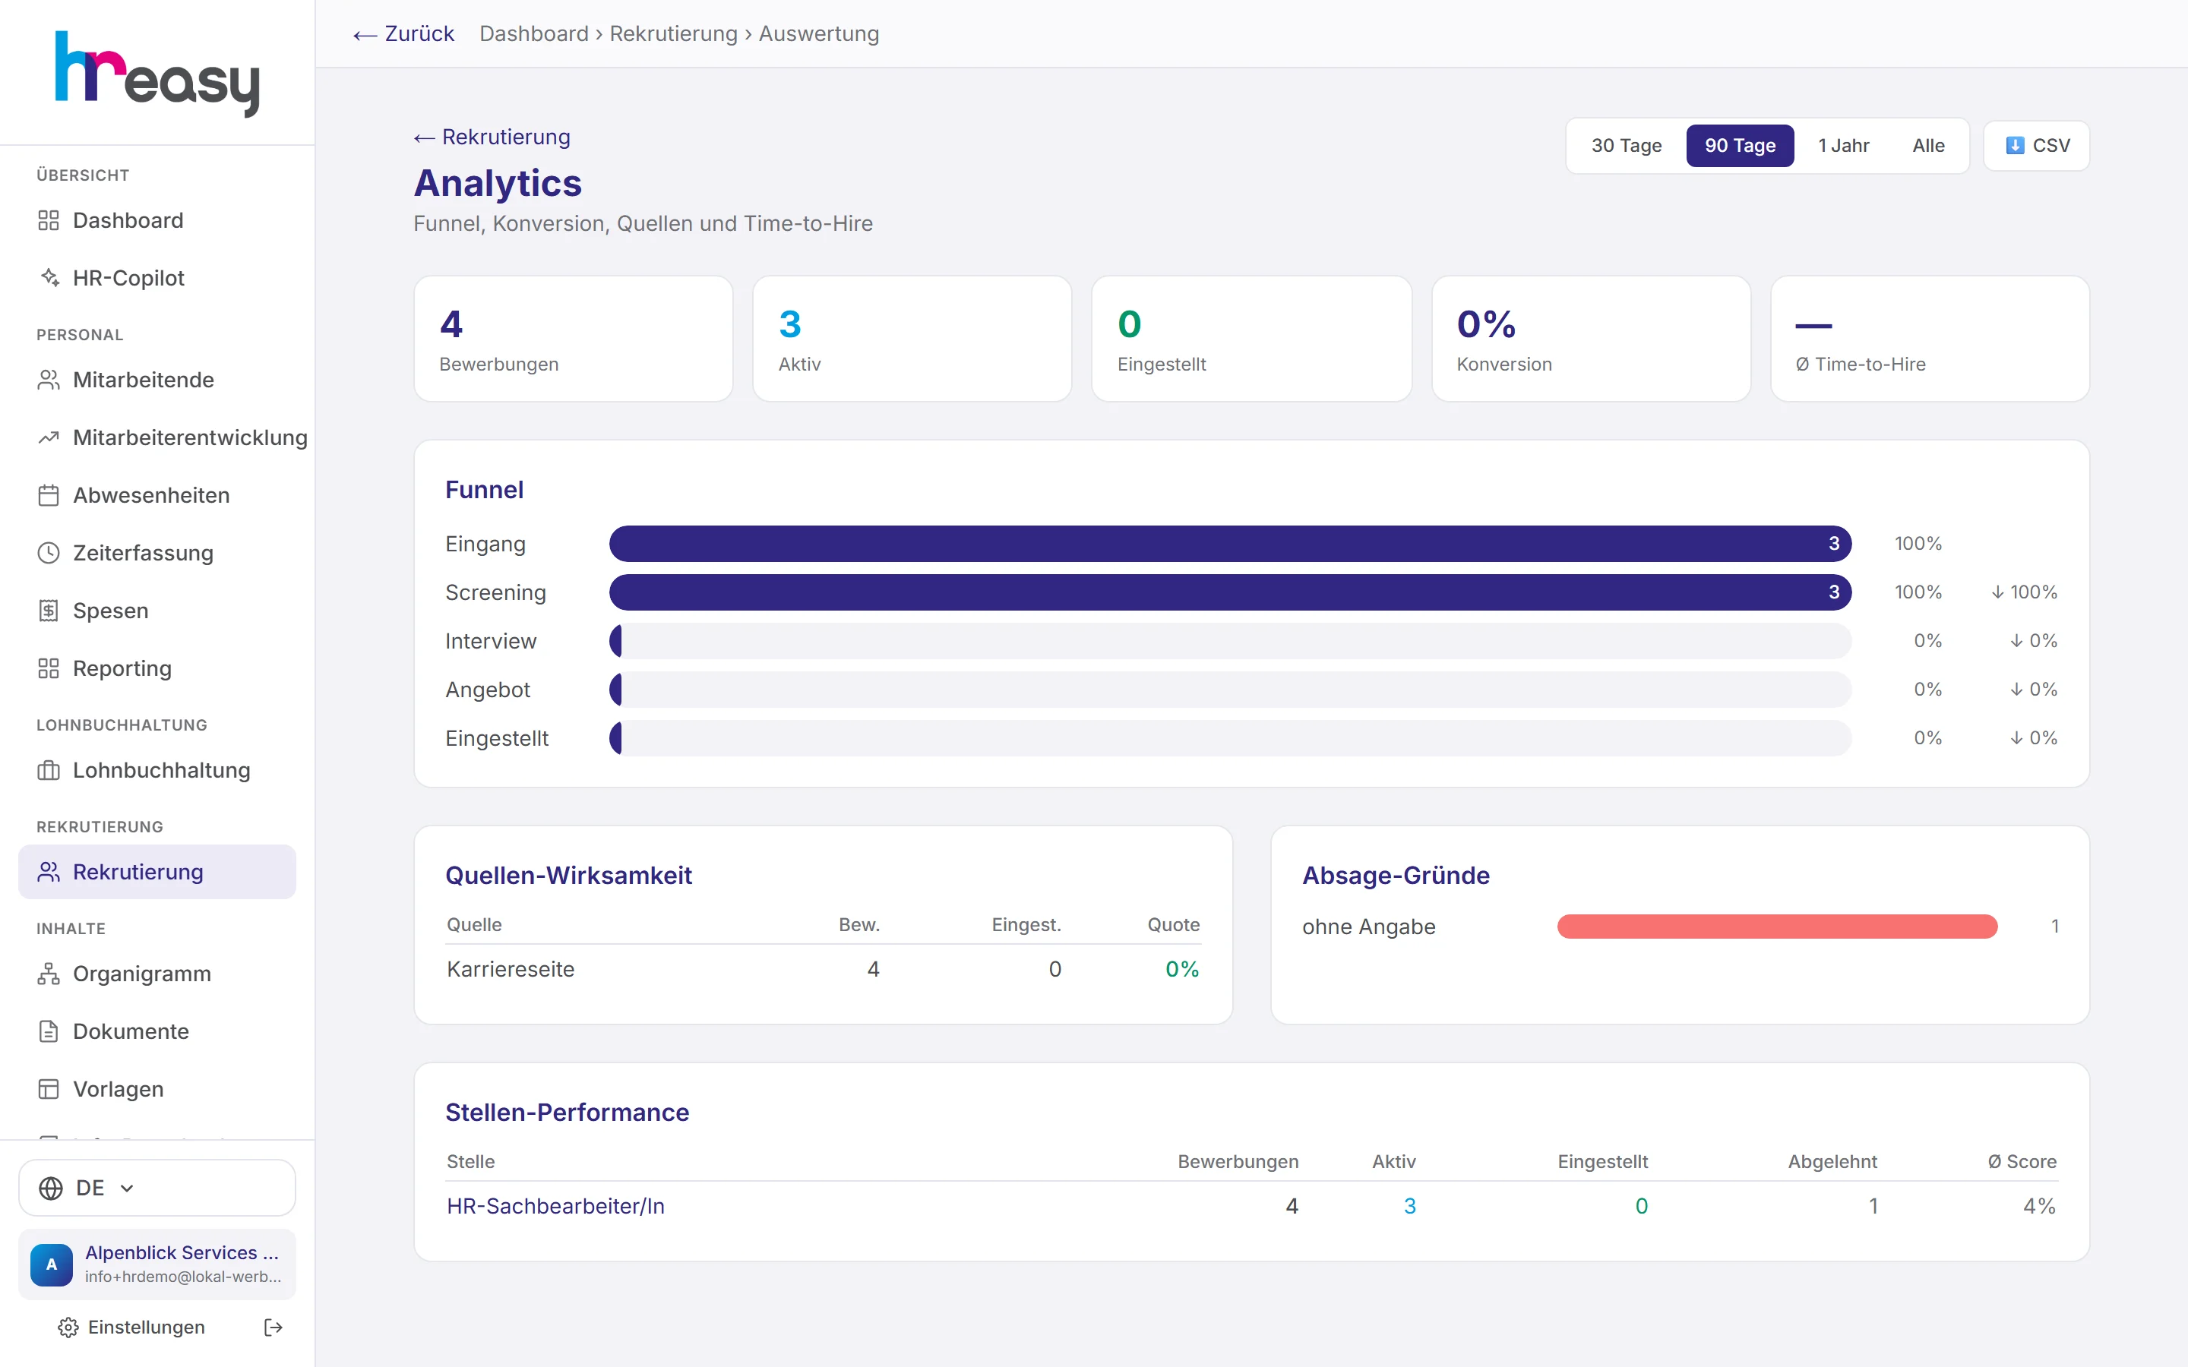2188x1367 pixels.
Task: Click the HR-Copilot sparkle icon
Action: (49, 277)
